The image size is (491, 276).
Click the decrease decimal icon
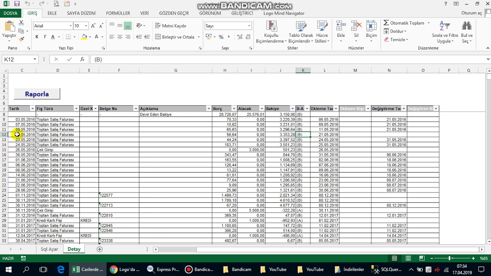click(x=249, y=37)
